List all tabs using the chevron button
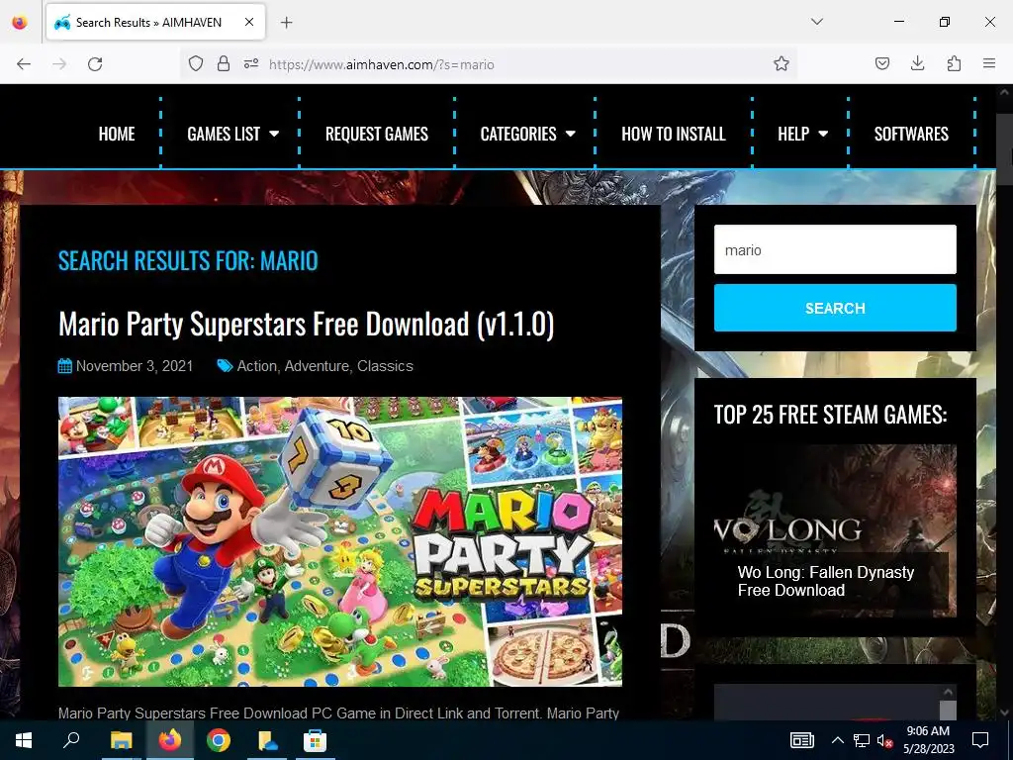Viewport: 1013px width, 760px height. click(x=816, y=22)
